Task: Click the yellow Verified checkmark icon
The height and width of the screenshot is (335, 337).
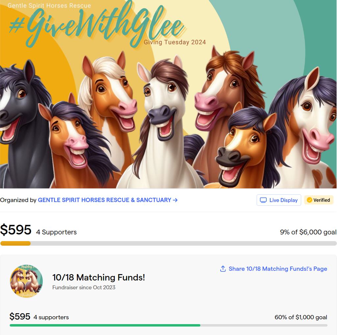Action: tap(309, 200)
